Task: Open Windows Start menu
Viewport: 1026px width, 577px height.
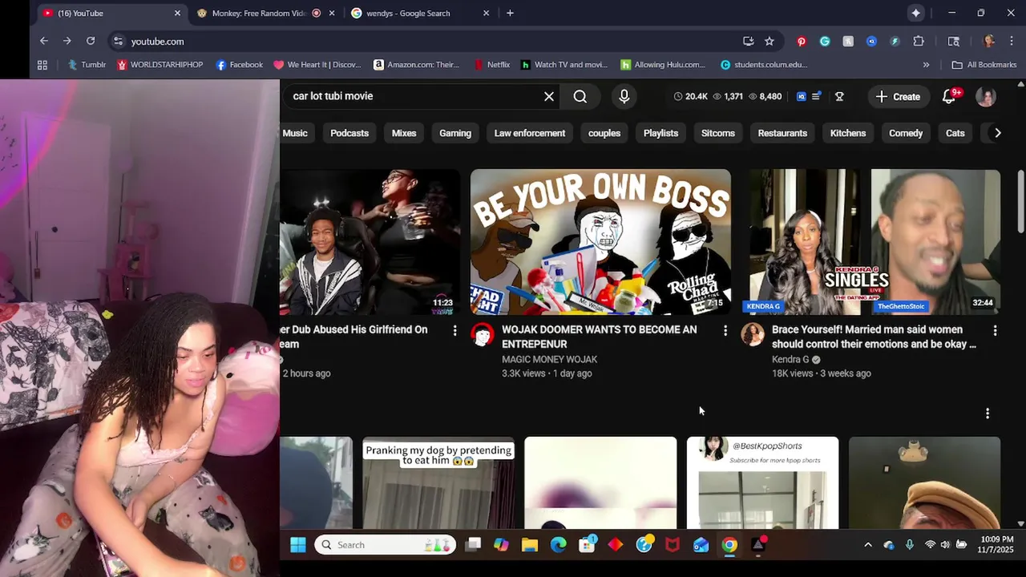Action: 297,545
